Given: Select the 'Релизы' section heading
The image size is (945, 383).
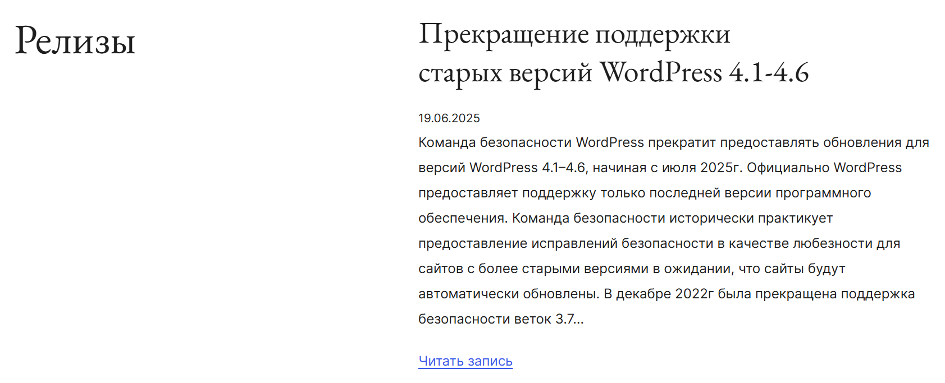Looking at the screenshot, I should click(x=75, y=41).
